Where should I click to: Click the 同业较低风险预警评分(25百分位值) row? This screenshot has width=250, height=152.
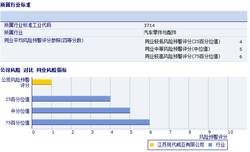pyautogui.click(x=194, y=42)
